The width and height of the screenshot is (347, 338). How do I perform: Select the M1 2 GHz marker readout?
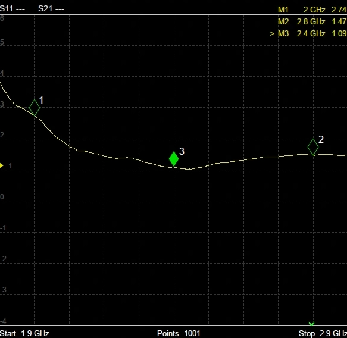[x=312, y=10]
